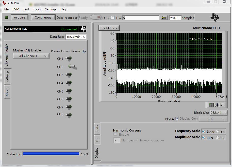
Task: Select the hand pan graph tool
Action: point(222,105)
